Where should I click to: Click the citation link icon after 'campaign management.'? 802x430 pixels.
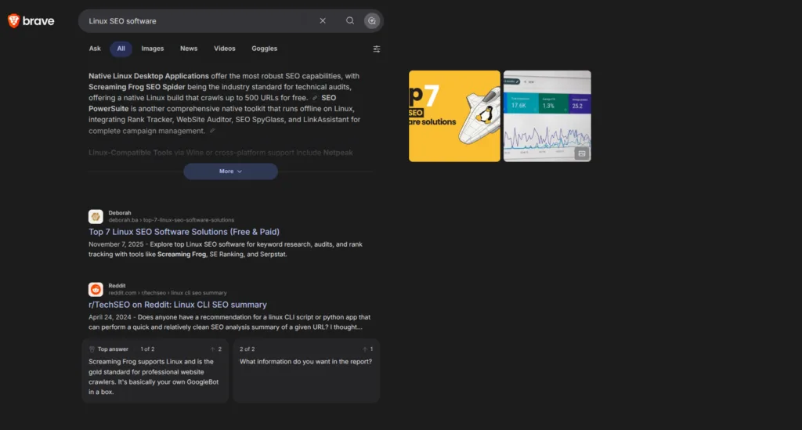211,131
